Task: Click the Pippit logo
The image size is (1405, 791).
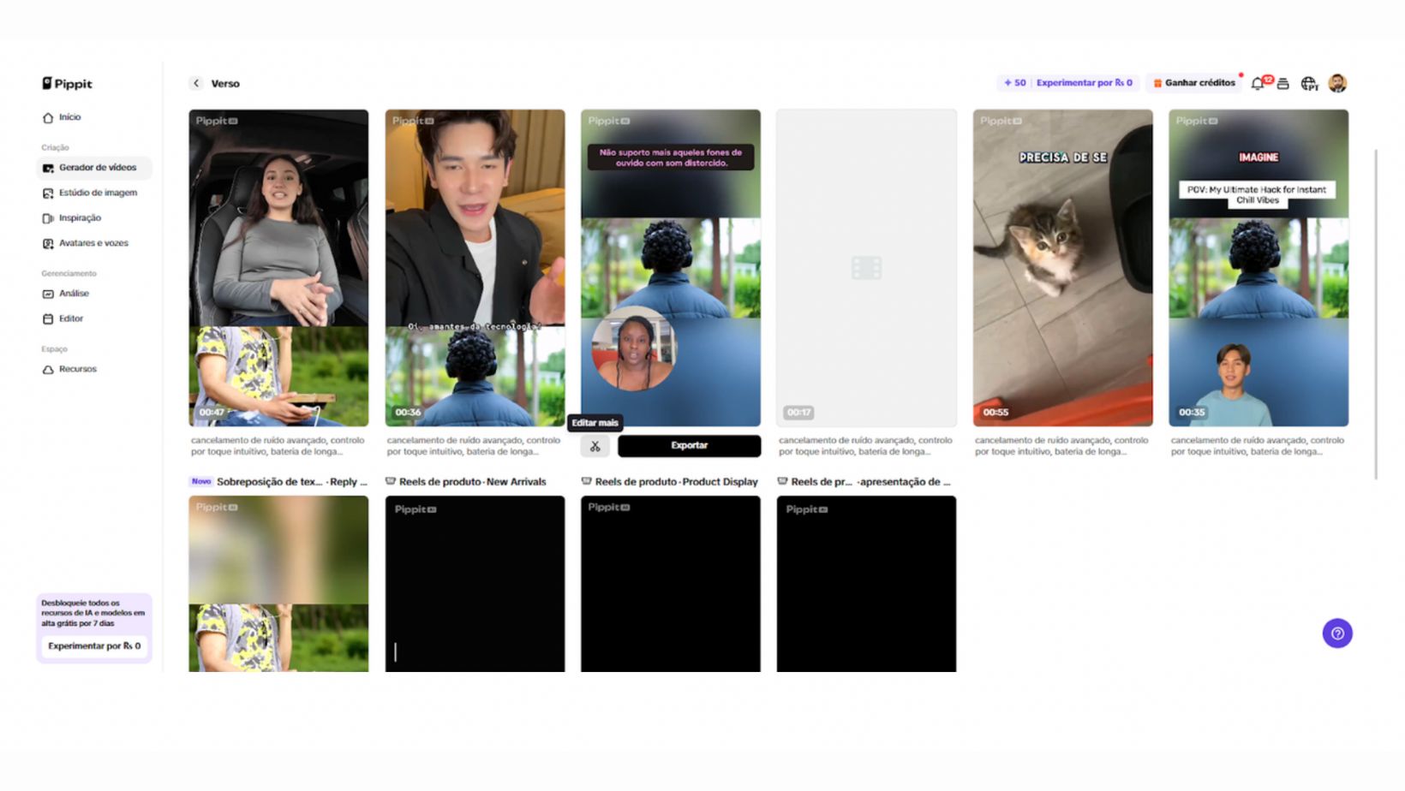Action: [x=67, y=83]
